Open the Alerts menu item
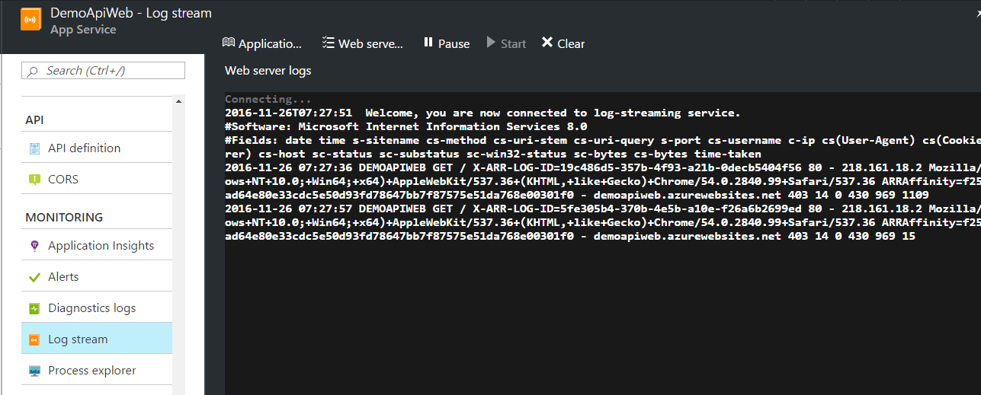This screenshot has height=395, width=981. [x=63, y=277]
